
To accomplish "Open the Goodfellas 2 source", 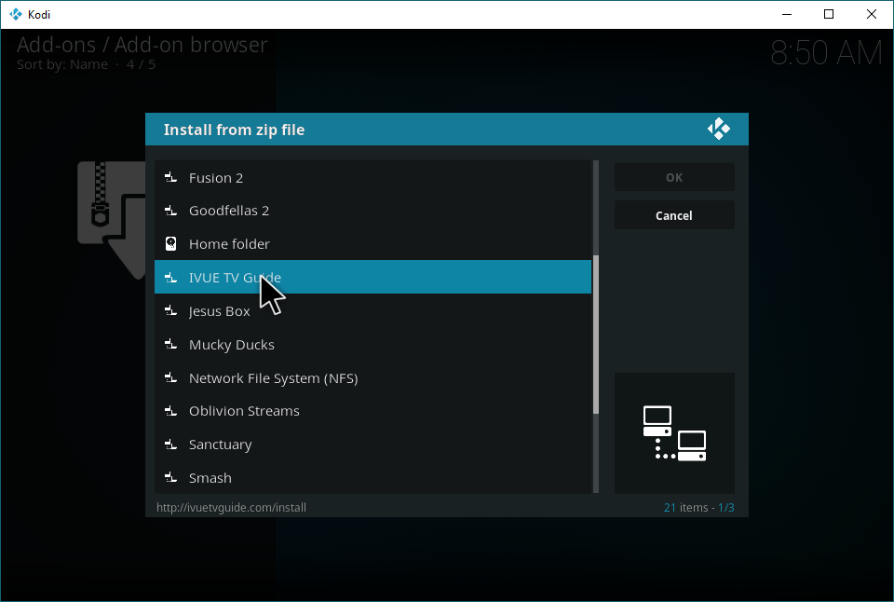I will coord(372,211).
